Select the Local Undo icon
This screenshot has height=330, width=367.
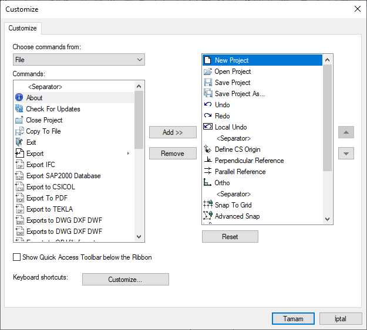pyautogui.click(x=207, y=127)
